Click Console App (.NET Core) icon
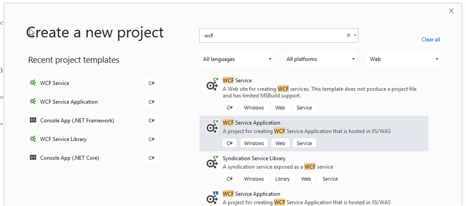The image size is (466, 206). point(33,157)
